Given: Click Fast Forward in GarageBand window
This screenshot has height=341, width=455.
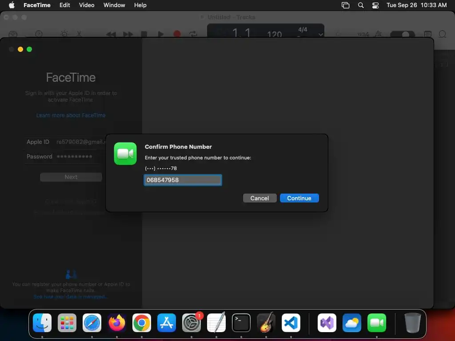Looking at the screenshot, I should 128,34.
